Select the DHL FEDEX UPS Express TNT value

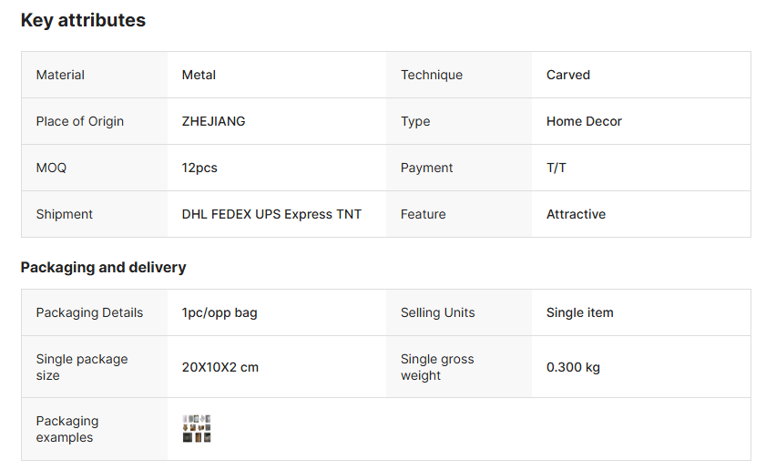pyautogui.click(x=271, y=214)
